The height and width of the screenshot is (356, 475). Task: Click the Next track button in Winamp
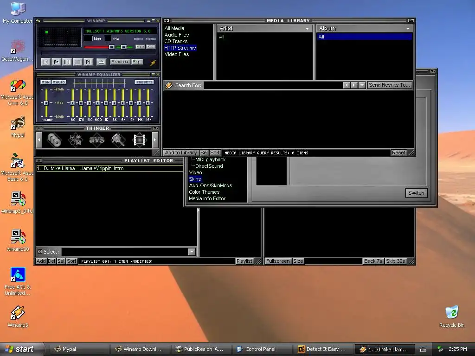point(89,62)
